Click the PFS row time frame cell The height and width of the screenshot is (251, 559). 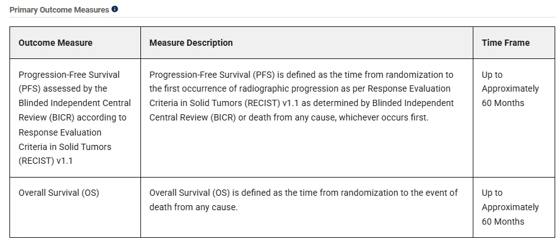514,118
